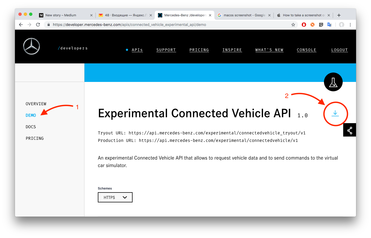This screenshot has width=371, height=238.
Task: Click the Google Translate extension icon
Action: [x=330, y=25]
